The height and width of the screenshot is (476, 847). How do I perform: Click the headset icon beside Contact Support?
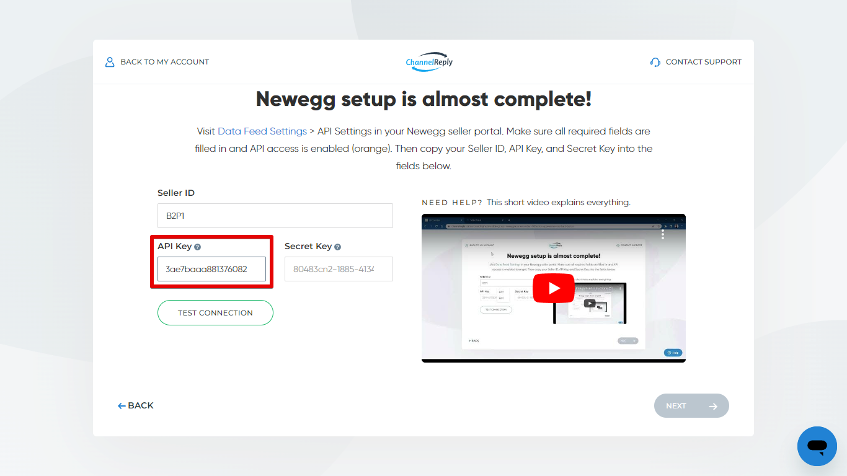[655, 62]
